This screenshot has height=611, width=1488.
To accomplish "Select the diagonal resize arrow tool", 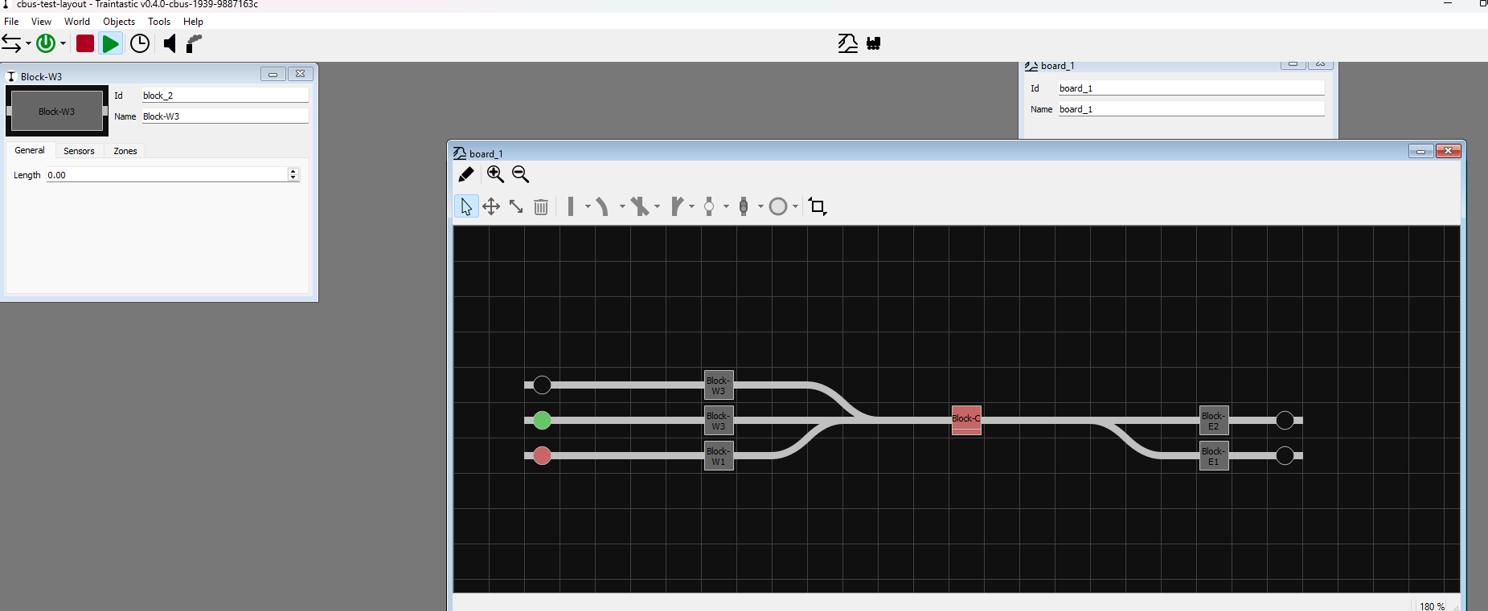I will coord(516,207).
